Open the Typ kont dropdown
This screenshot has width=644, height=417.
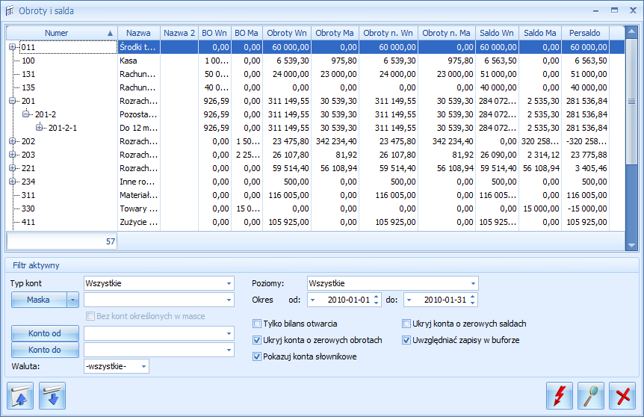(229, 283)
